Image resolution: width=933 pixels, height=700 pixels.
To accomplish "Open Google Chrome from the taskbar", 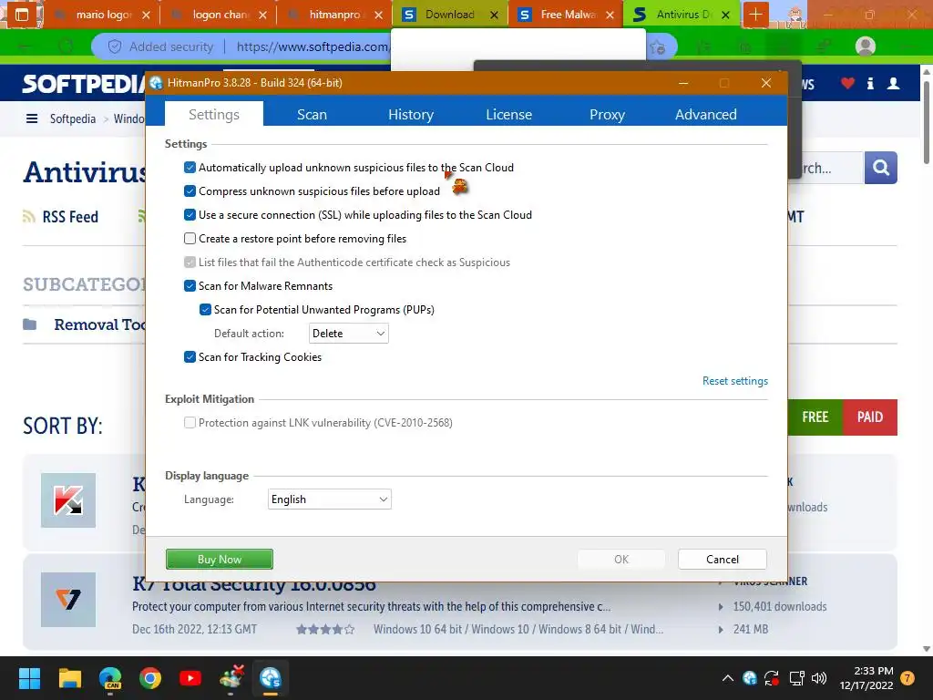I will coord(150,678).
